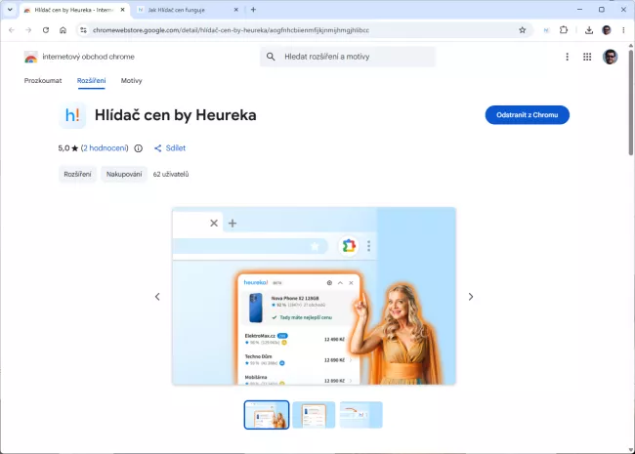Screen dimensions: 635x454
Task: Click the Chrome Web Store rainbow logo
Action: pyautogui.click(x=31, y=57)
